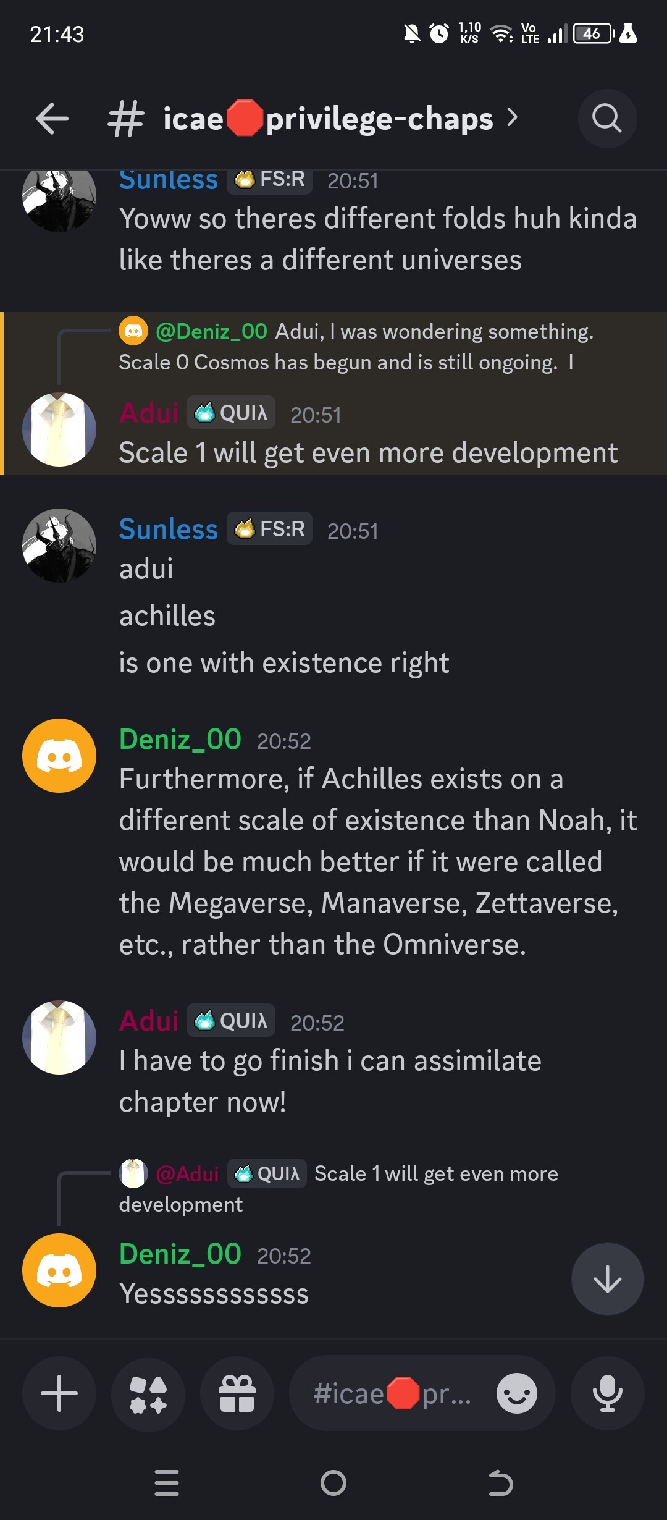The image size is (667, 1520).
Task: Open Adui's avatar on 20:52 message
Action: coord(59,1037)
